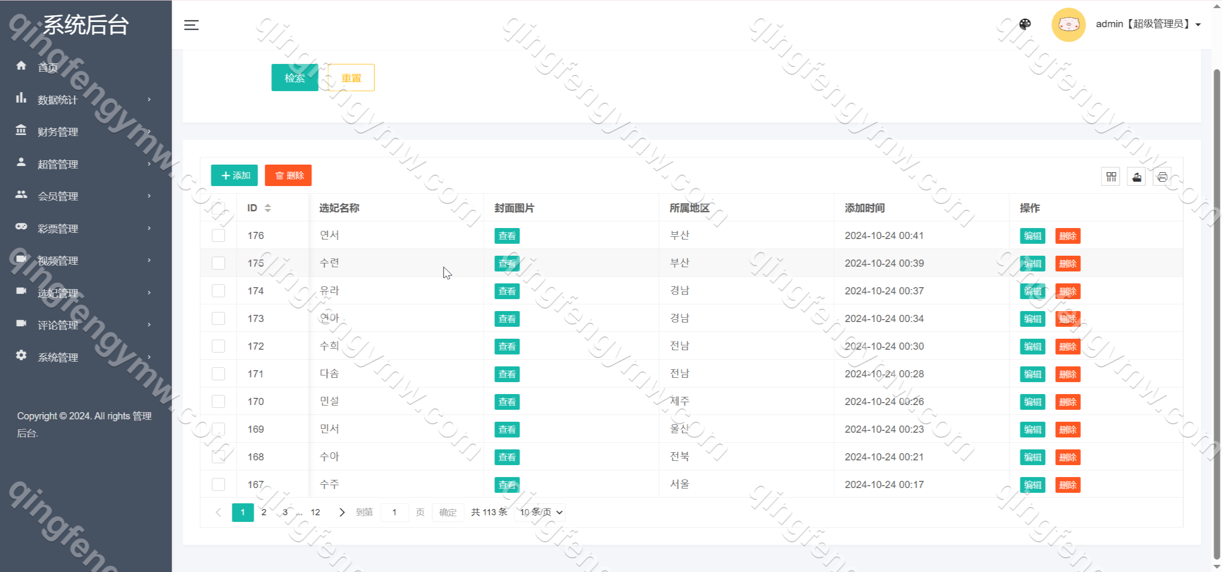Click the gear icon for 系统管理
This screenshot has width=1222, height=572.
pyautogui.click(x=21, y=355)
